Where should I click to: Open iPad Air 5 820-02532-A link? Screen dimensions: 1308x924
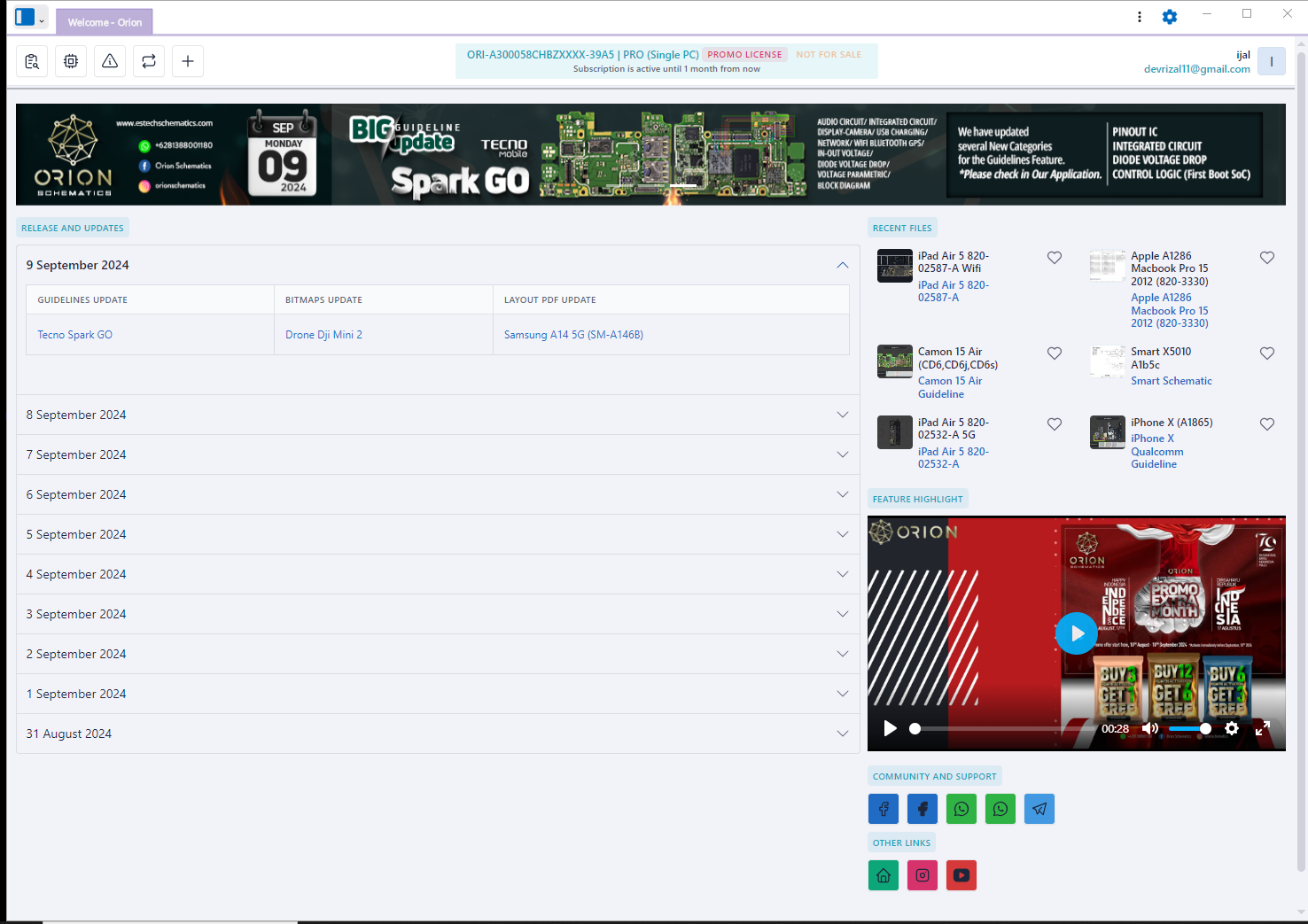[954, 458]
